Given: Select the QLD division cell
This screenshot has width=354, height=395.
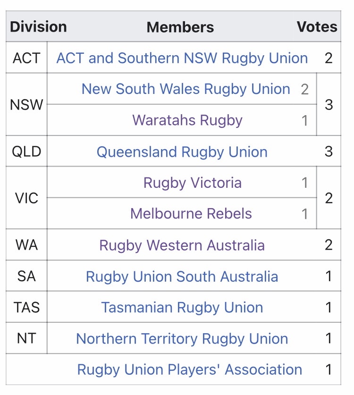Looking at the screenshot, I should pyautogui.click(x=26, y=151).
